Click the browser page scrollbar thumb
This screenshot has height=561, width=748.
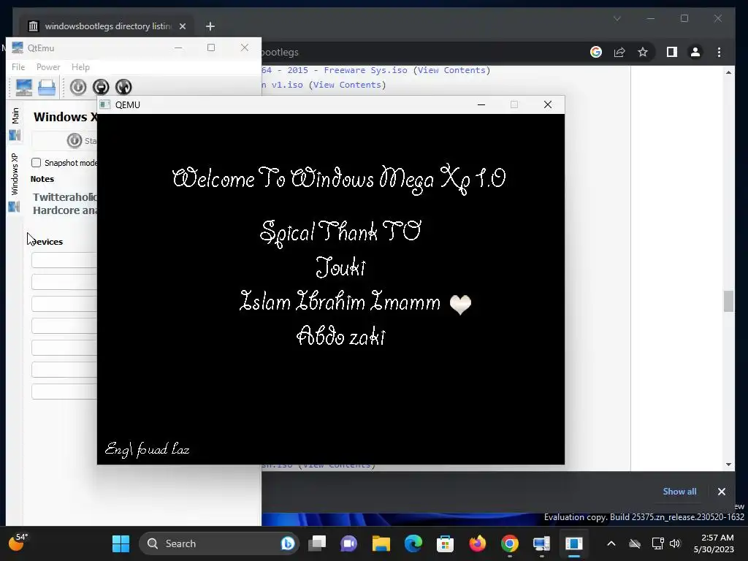[728, 301]
